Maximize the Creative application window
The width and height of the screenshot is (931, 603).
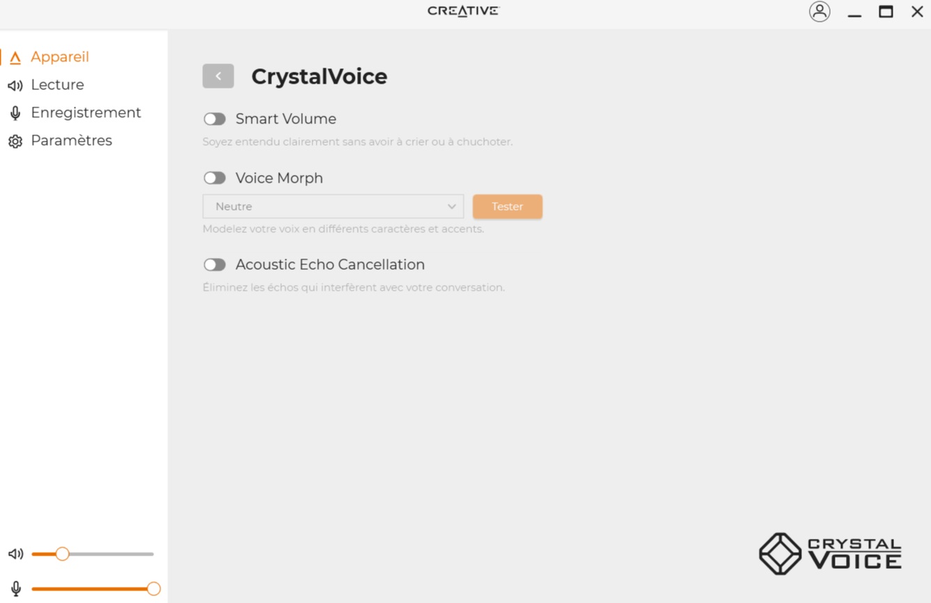coord(886,12)
